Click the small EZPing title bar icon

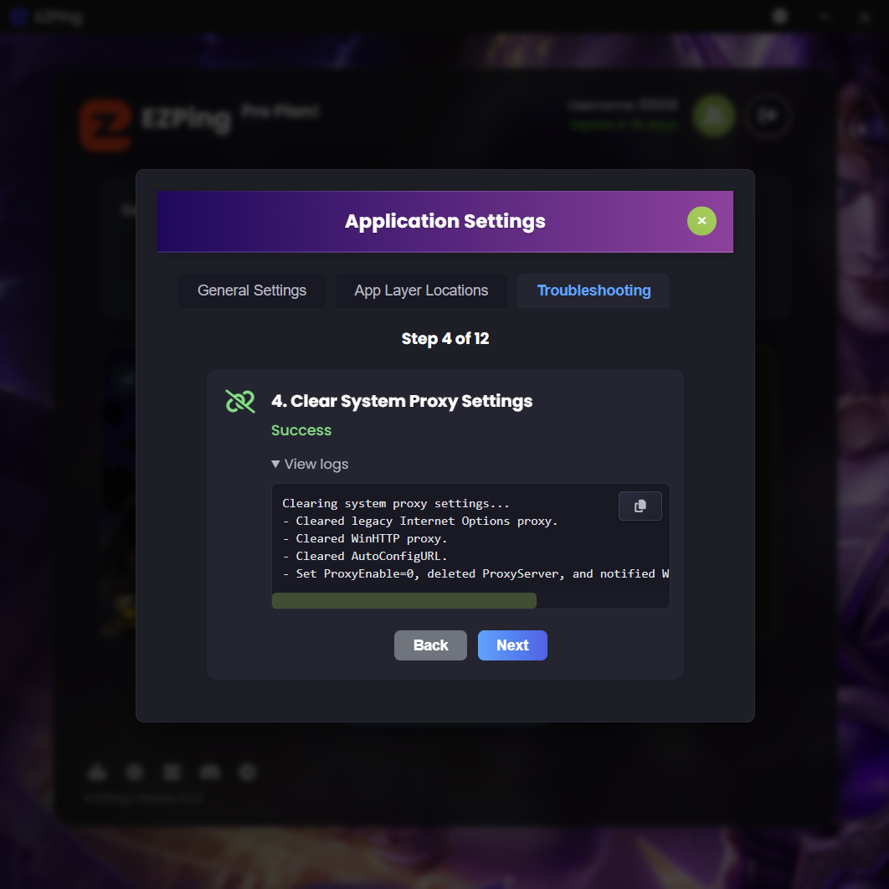pos(18,17)
